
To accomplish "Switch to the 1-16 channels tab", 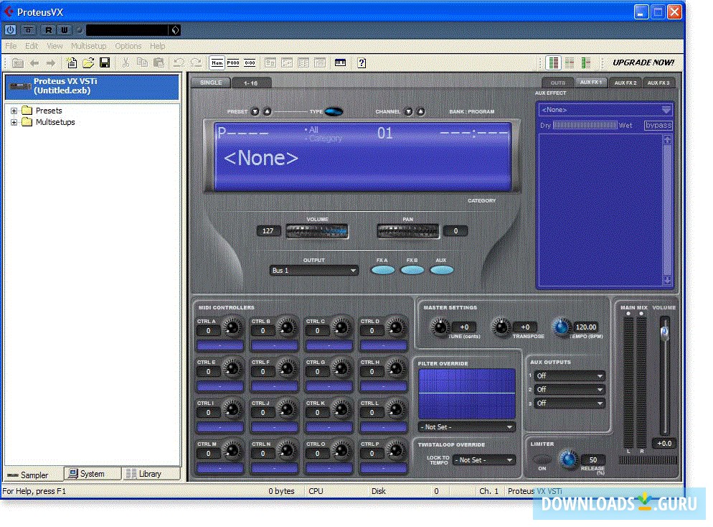I will click(x=250, y=83).
